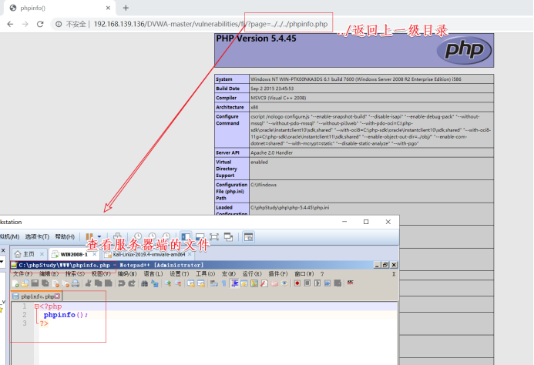Viewport: 534px width, 365px height.
Task: Open Function List panel icon in Notepad++
Action: (264, 283)
